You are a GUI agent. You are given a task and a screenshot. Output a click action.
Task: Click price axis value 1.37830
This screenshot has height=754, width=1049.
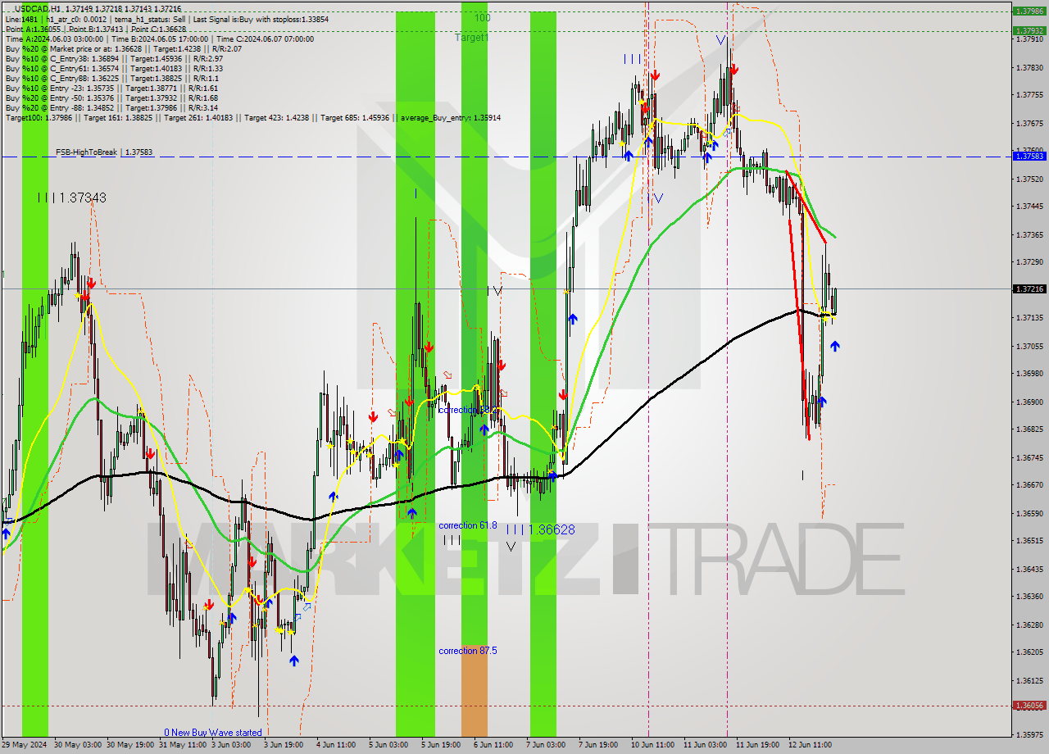(1029, 67)
